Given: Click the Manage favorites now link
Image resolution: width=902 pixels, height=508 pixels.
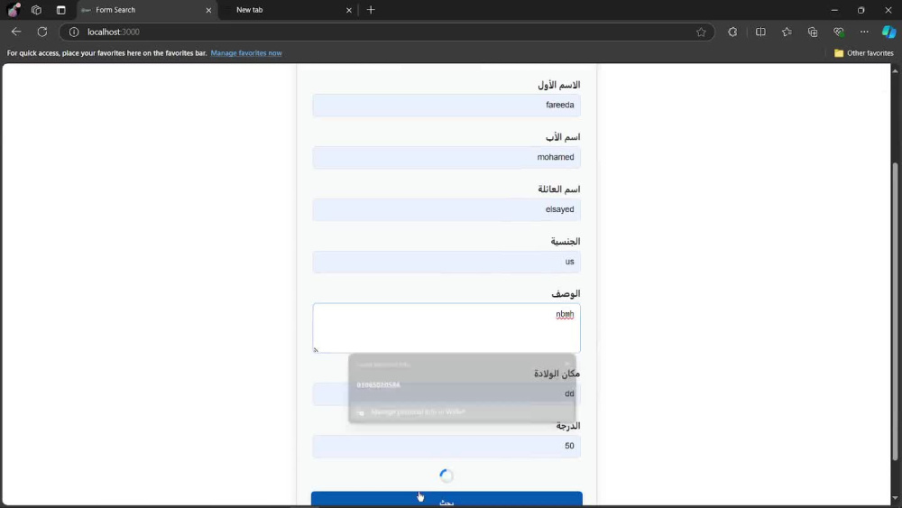Looking at the screenshot, I should (246, 53).
